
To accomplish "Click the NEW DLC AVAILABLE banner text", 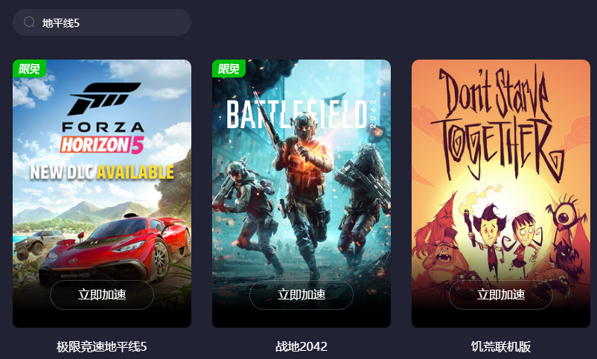I will click(x=102, y=172).
